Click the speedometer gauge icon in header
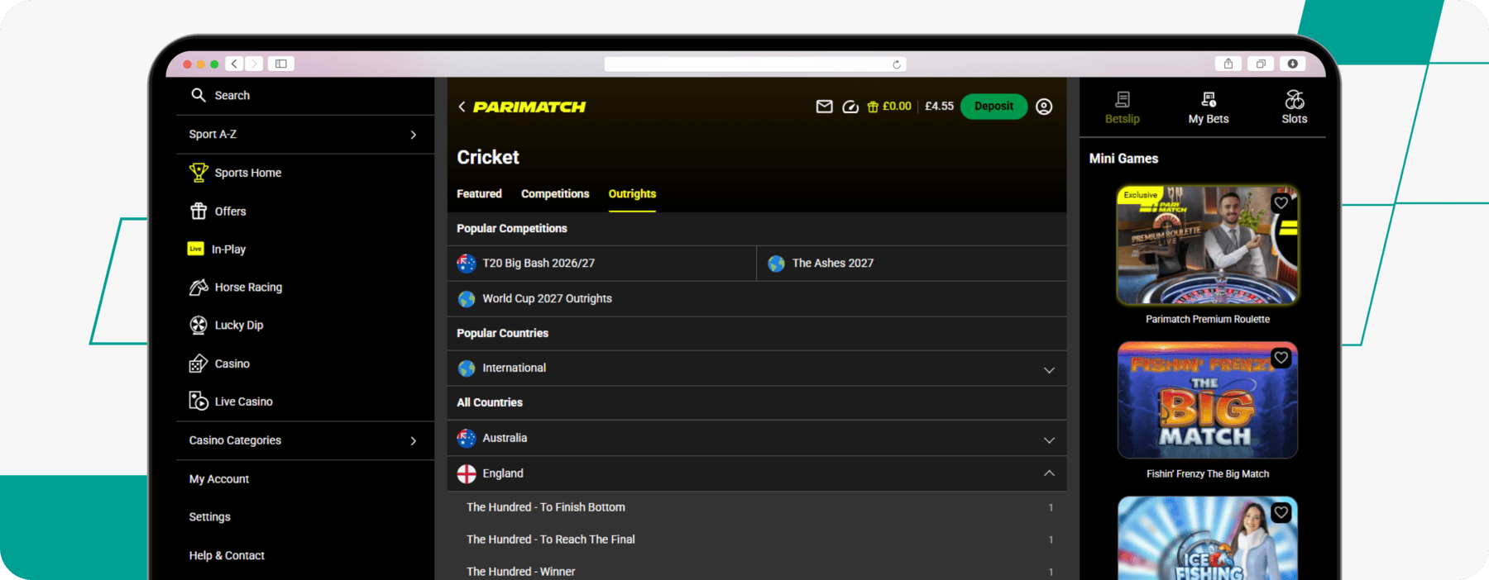Viewport: 1489px width, 580px height. [850, 107]
